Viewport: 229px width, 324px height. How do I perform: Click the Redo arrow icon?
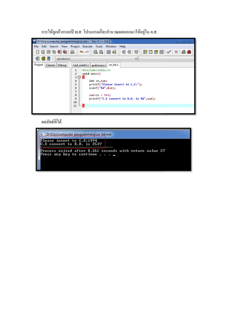pyautogui.click(x=87, y=52)
